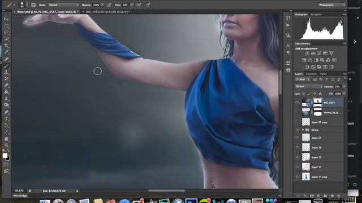Add a Levels adjustment

[313, 54]
